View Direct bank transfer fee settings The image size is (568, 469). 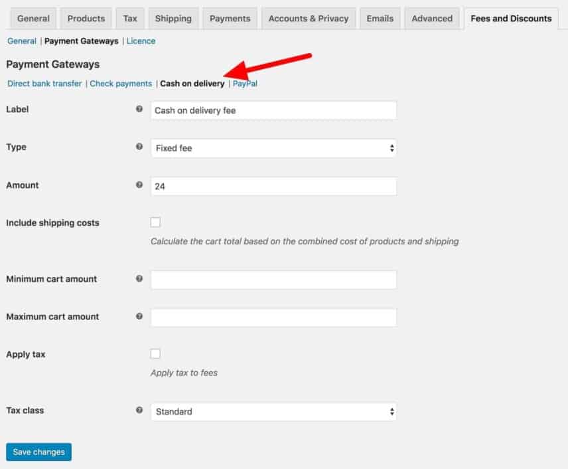pyautogui.click(x=44, y=84)
